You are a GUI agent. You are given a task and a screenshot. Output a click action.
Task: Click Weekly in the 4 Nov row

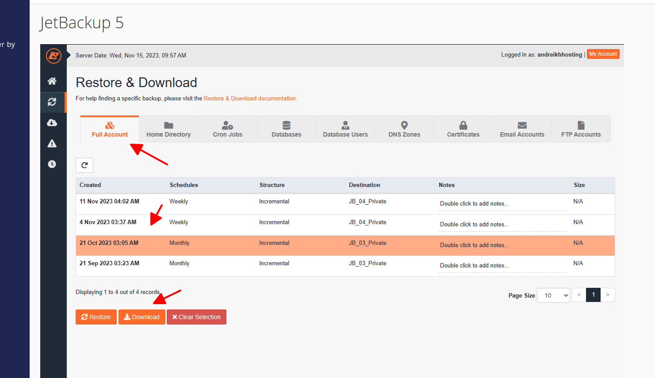(179, 222)
